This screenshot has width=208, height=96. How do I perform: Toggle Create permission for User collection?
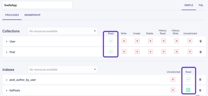coord(137,41)
